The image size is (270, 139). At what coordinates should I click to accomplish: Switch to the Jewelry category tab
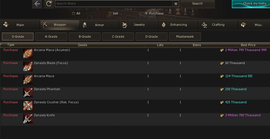pos(139,25)
